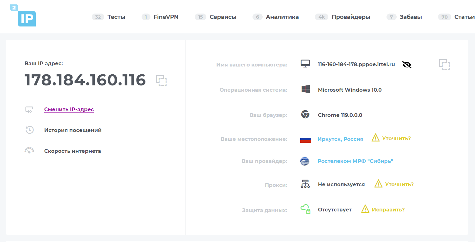The height and width of the screenshot is (242, 475).
Task: Click the Russian flag icon
Action: pos(305,139)
